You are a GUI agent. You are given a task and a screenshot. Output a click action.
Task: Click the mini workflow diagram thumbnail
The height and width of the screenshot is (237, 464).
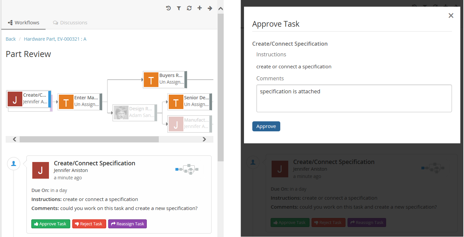(187, 169)
